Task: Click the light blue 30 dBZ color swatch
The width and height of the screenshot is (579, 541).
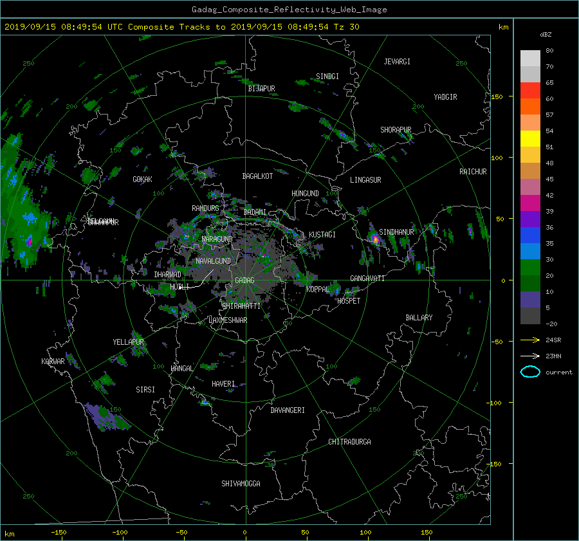Action: click(x=530, y=251)
